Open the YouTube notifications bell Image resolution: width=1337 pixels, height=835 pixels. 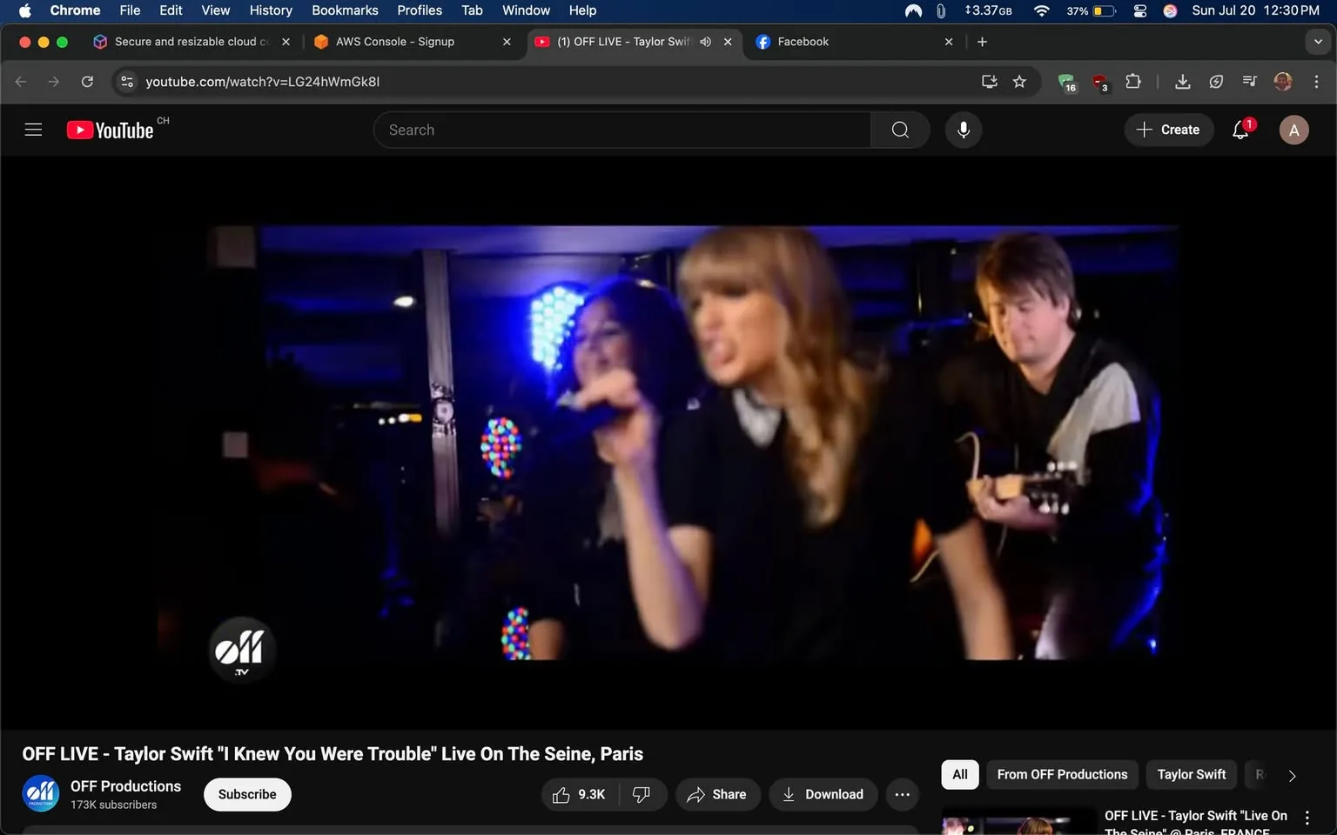[1240, 129]
